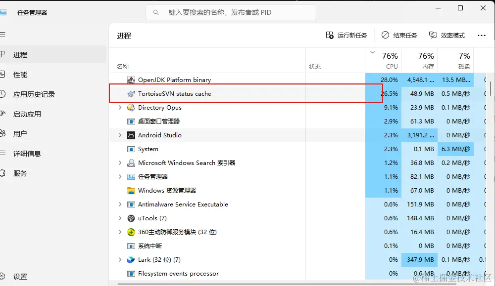This screenshot has width=495, height=286.
Task: Click the Directory Opus process icon
Action: [x=131, y=107]
